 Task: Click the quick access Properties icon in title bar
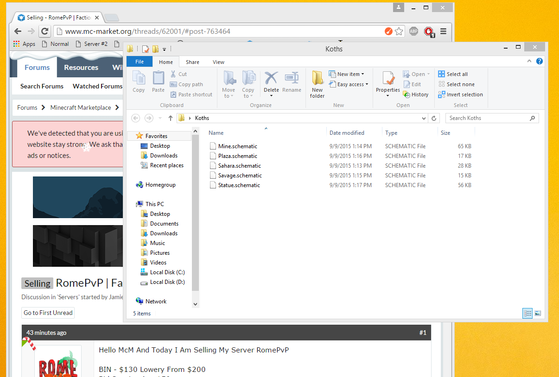click(x=146, y=49)
